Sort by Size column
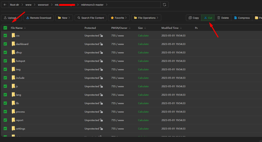Image resolution: width=262 pixels, height=142 pixels. point(142,28)
